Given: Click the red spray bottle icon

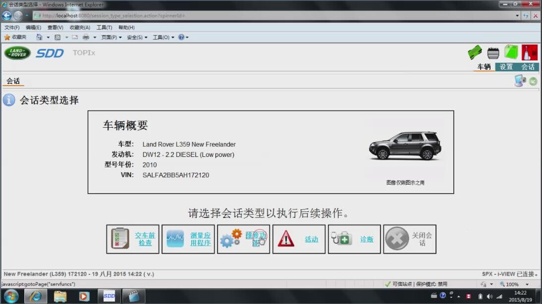Looking at the screenshot, I should click(529, 52).
